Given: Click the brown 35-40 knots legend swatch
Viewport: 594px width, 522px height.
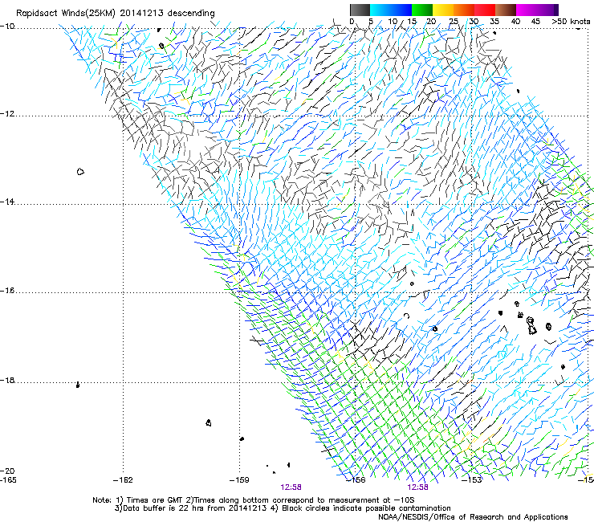Looking at the screenshot, I should pos(506,10).
